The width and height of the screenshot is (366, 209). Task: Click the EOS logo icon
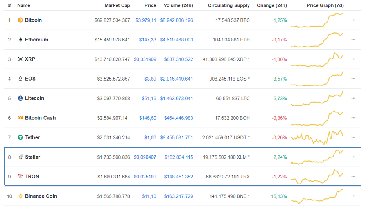20,79
